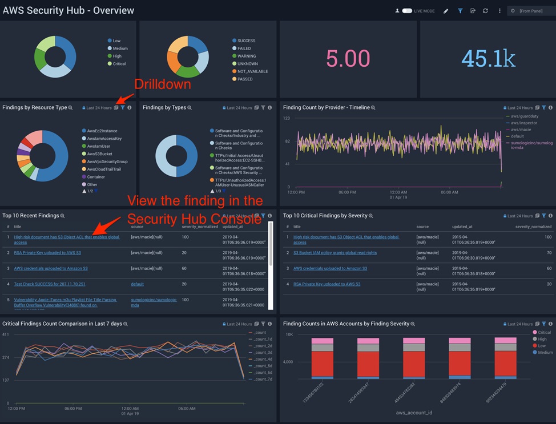Image resolution: width=556 pixels, height=424 pixels.
Task: Open the three-dot more options menu
Action: (499, 11)
